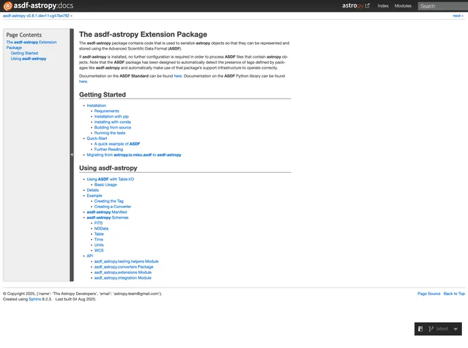Screen dimensions: 468x348
Task: Open the Index menu item
Action: point(383,5)
